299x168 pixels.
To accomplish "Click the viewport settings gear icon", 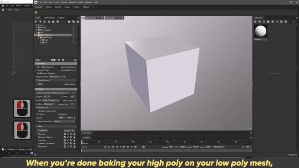I will pos(242,18).
